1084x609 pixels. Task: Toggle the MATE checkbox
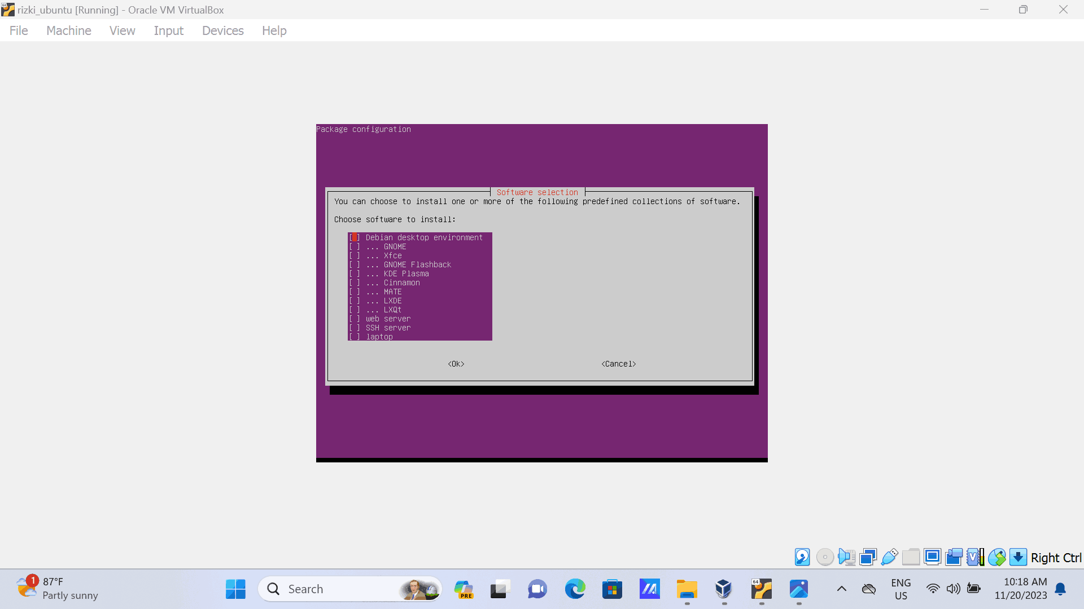(355, 292)
